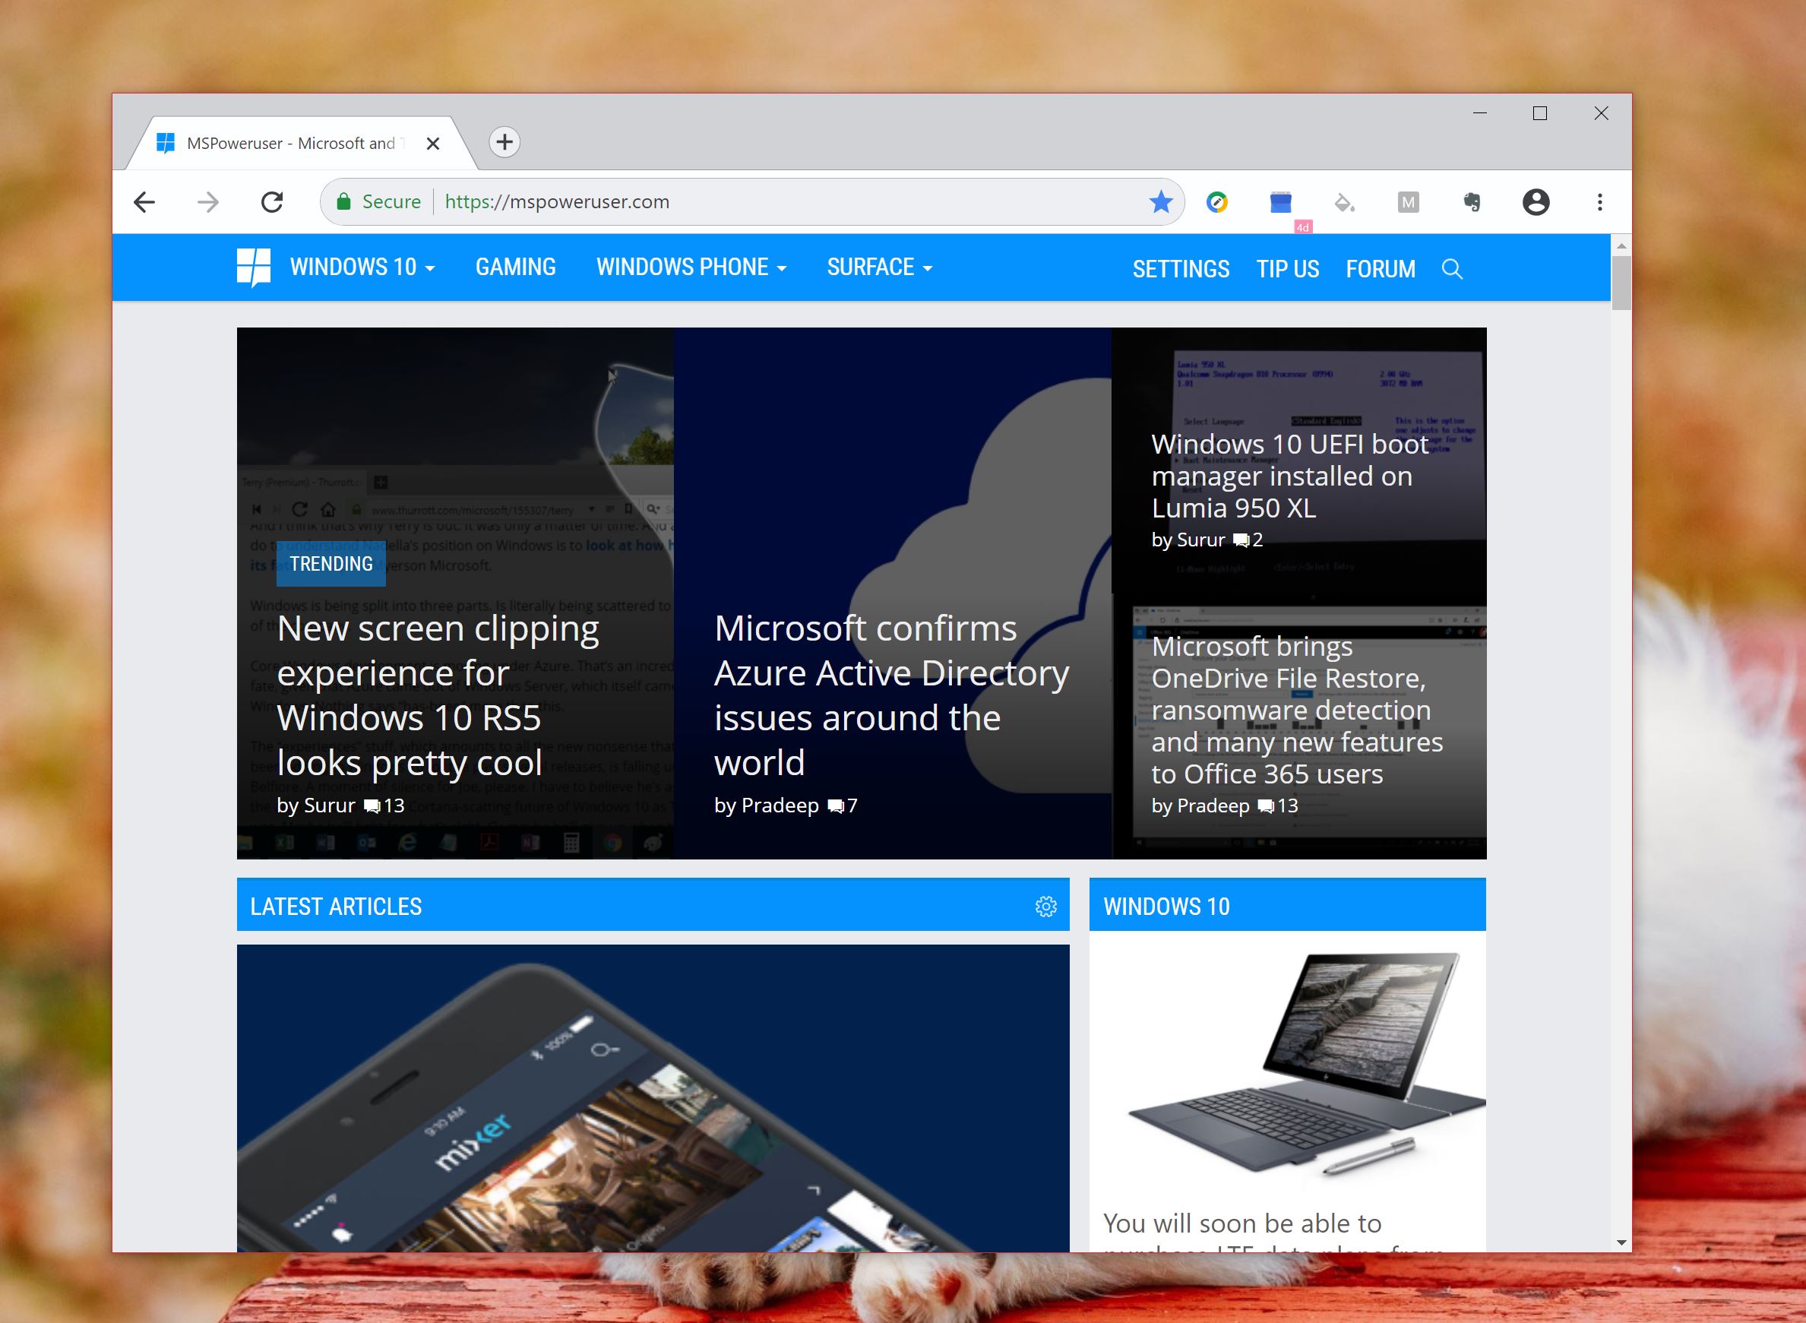This screenshot has height=1323, width=1806.
Task: Click the page refresh button
Action: (x=277, y=201)
